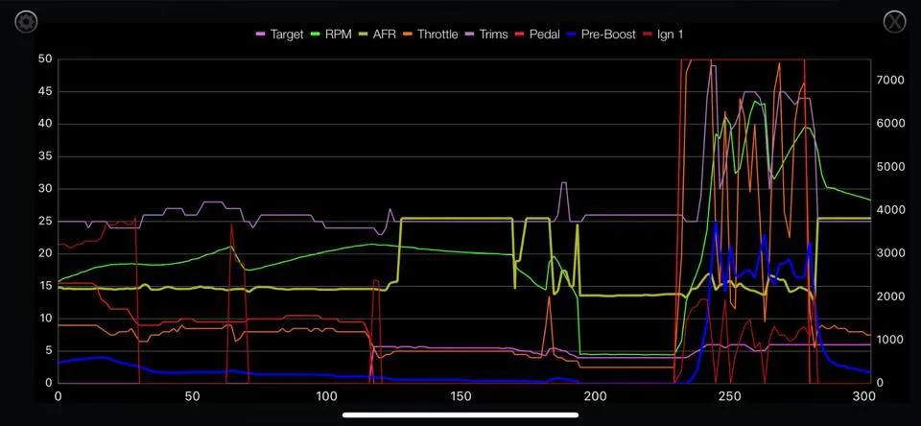Toggle the Target series in legend
921x426 pixels.
[x=279, y=35]
